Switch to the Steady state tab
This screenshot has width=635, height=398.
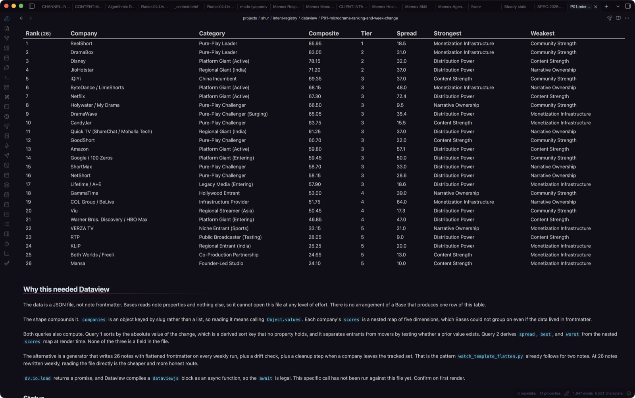coord(515,7)
